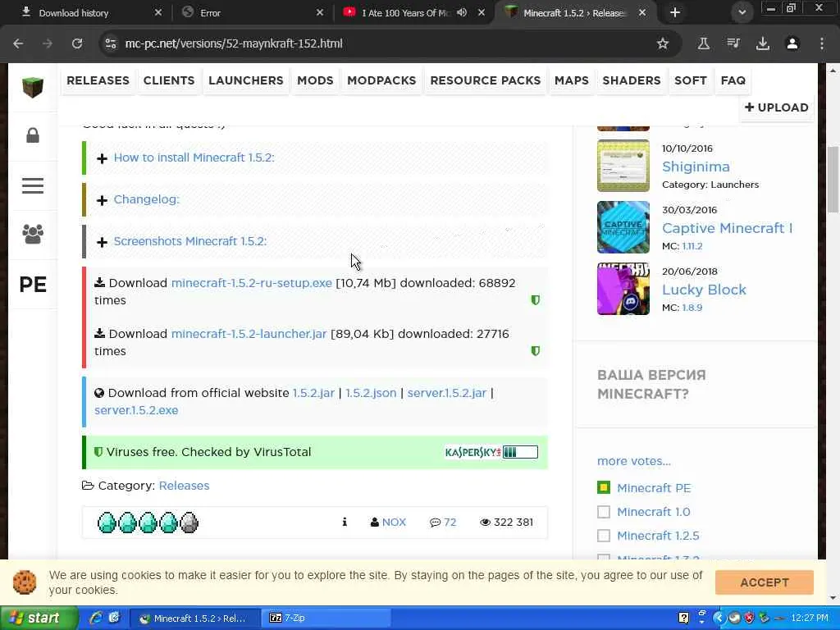Download minecraft-1.5.2-ru-setup.exe
Screen dimensions: 840x630
251,283
